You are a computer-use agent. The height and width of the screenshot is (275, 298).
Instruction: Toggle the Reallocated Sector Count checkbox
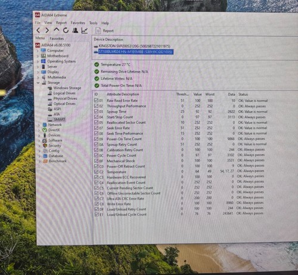(x=97, y=123)
